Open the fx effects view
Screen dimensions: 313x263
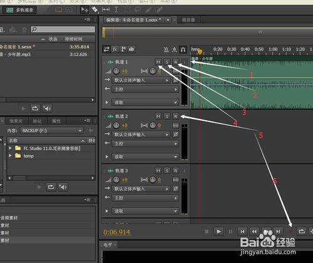[x=115, y=49]
